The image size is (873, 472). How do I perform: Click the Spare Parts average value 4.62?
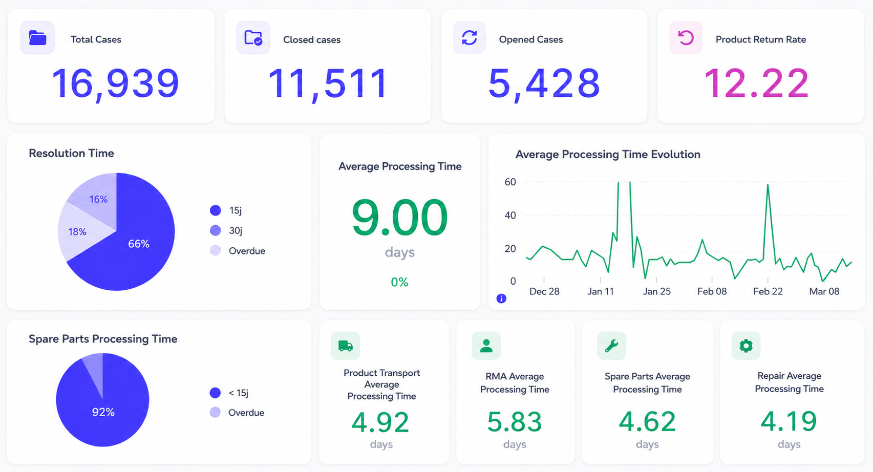coord(647,422)
